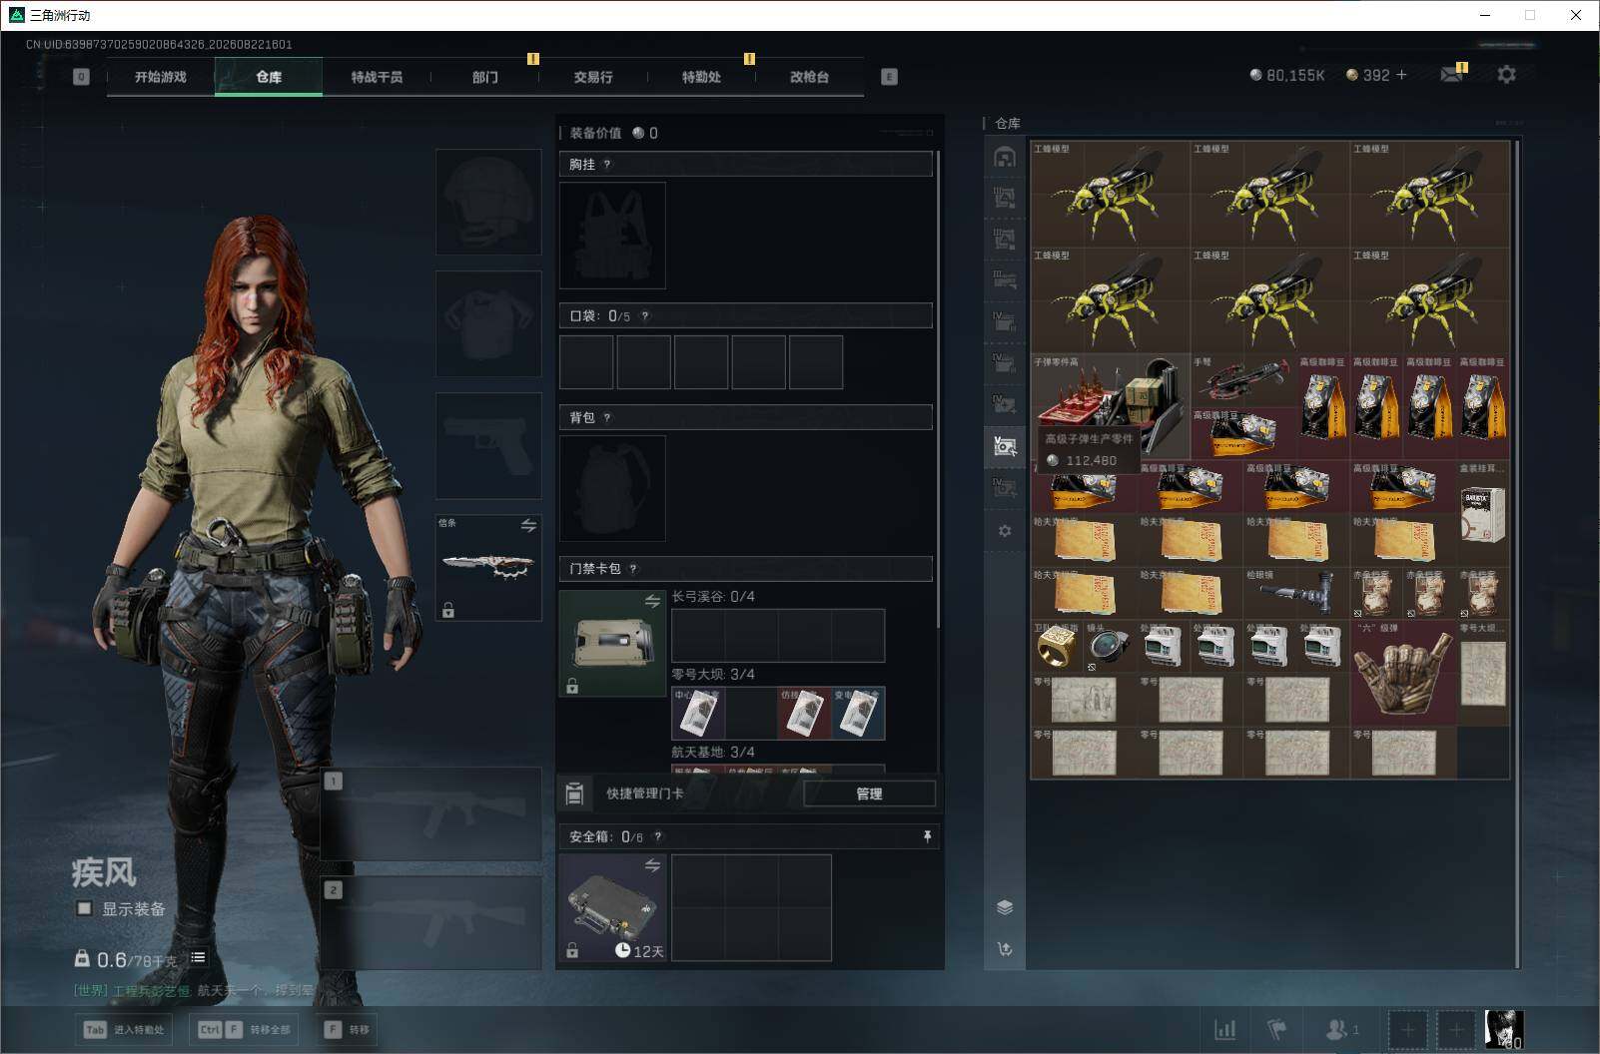The width and height of the screenshot is (1600, 1054).
Task: Select the empty chest rig slot
Action: point(612,236)
